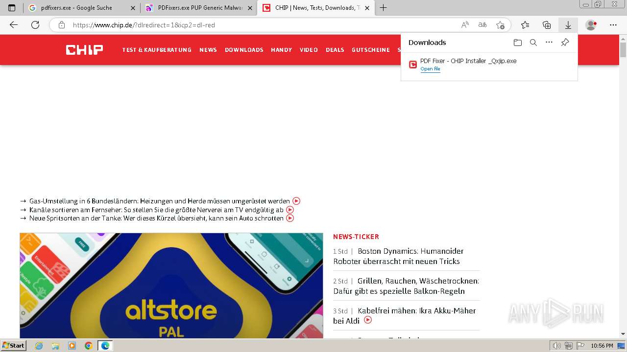Open Deals navigation item
The image size is (627, 352).
pyautogui.click(x=335, y=50)
